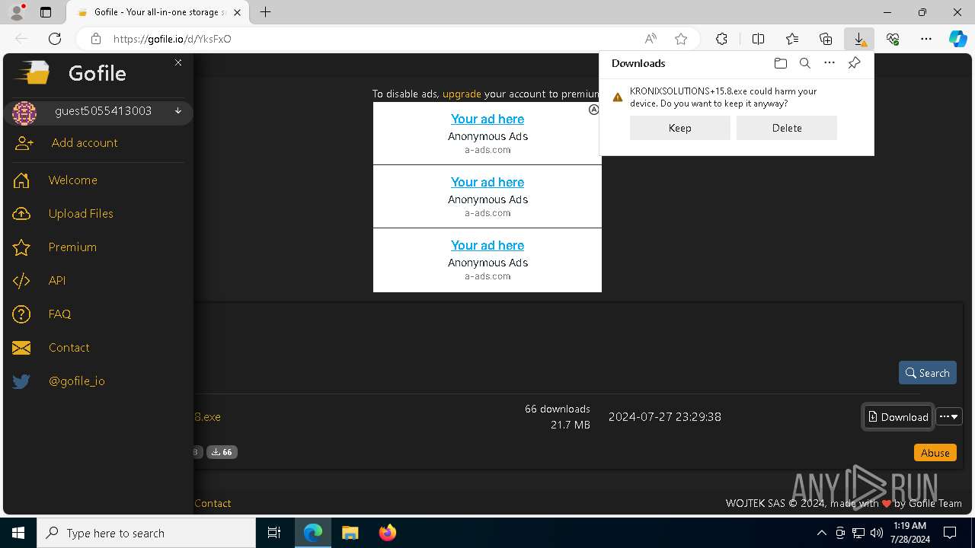Click the Add account person icon
This screenshot has width=975, height=548.
point(24,143)
